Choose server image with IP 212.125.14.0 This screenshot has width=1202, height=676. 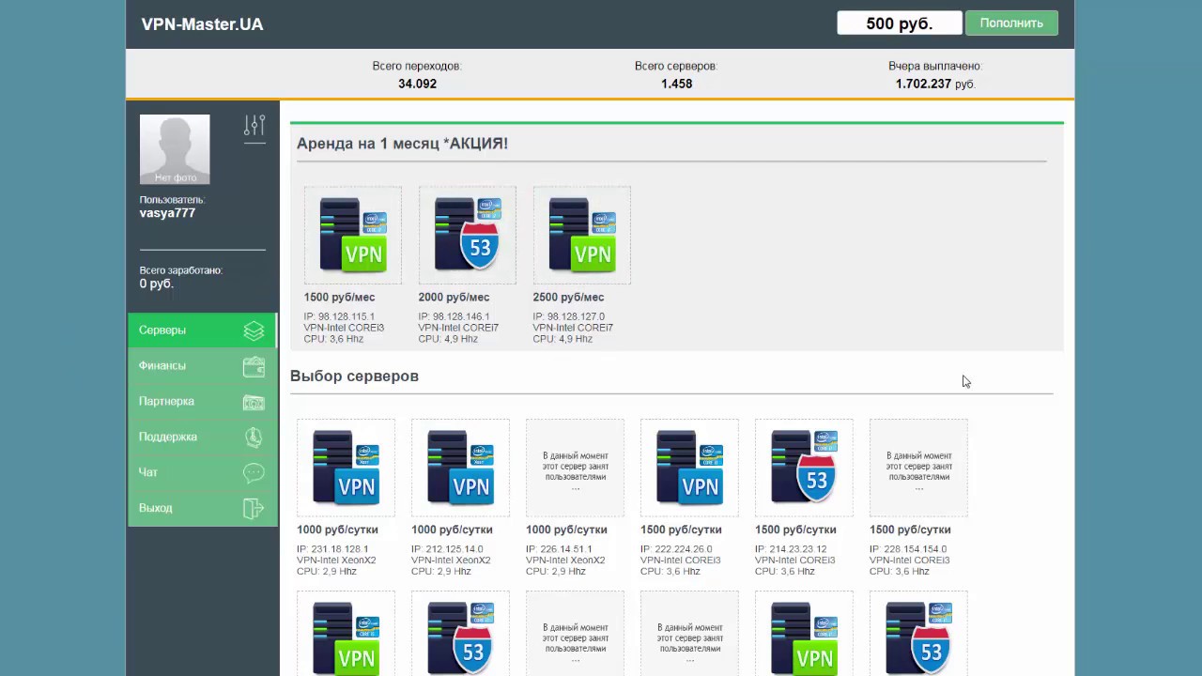[460, 468]
